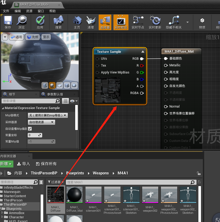Collapse the Texture Sample node with triangle
This screenshot has height=222, width=220.
tap(143, 52)
